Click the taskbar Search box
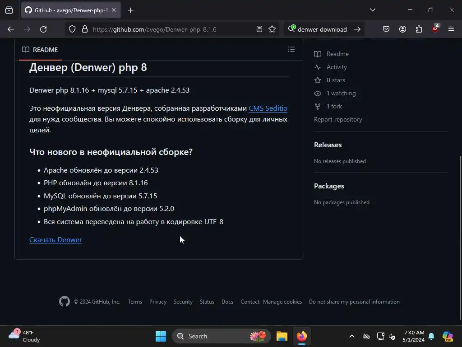 [221, 336]
